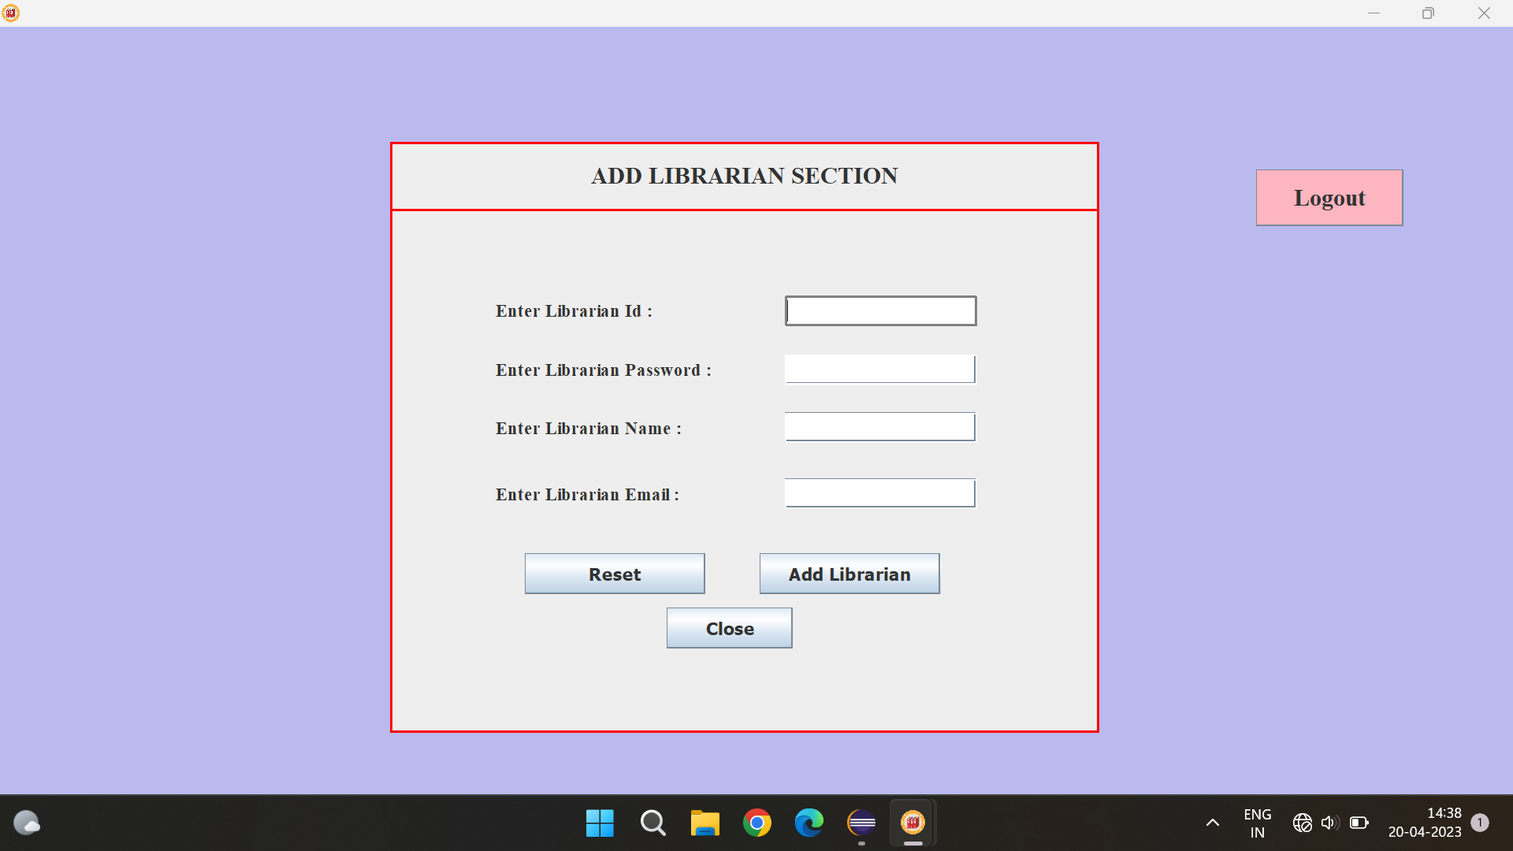Open the ENG IN language switcher
The height and width of the screenshot is (851, 1513).
[1257, 823]
